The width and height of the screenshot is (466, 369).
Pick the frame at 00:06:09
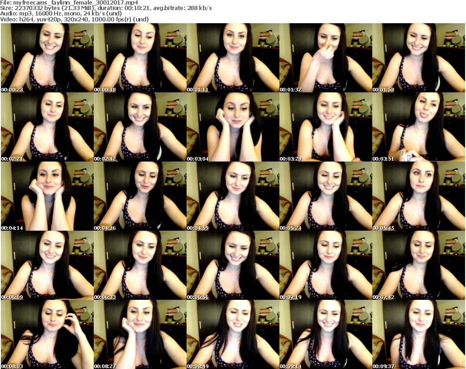click(x=47, y=265)
